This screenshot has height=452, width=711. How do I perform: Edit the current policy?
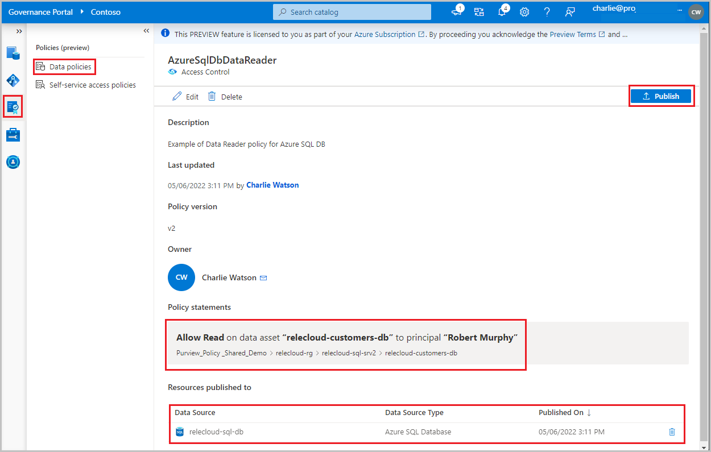pyautogui.click(x=185, y=96)
